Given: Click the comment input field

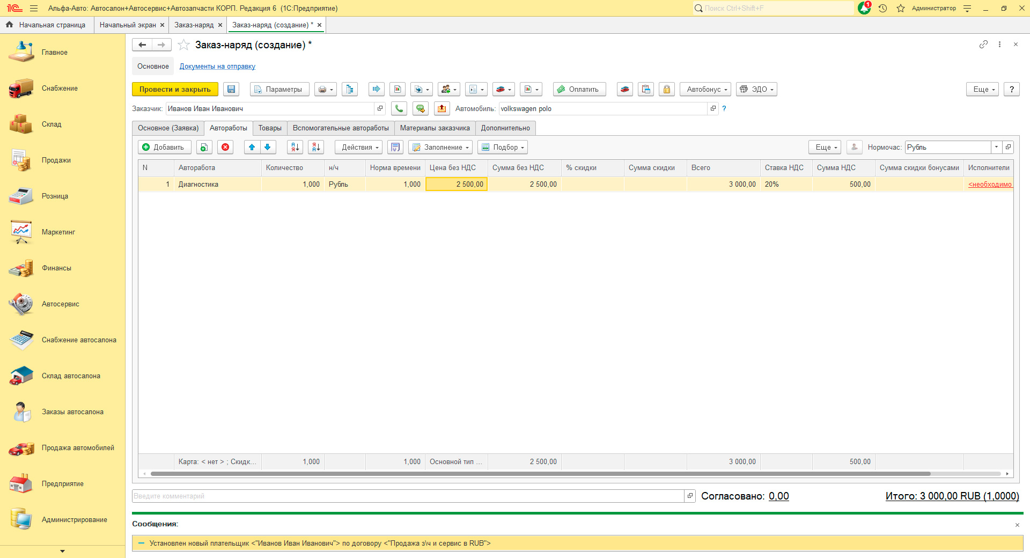Looking at the screenshot, I should point(408,496).
